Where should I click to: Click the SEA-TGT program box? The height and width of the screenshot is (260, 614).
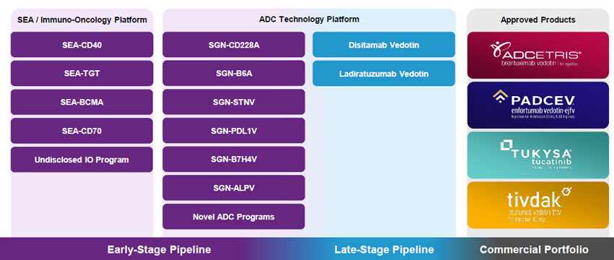click(82, 73)
